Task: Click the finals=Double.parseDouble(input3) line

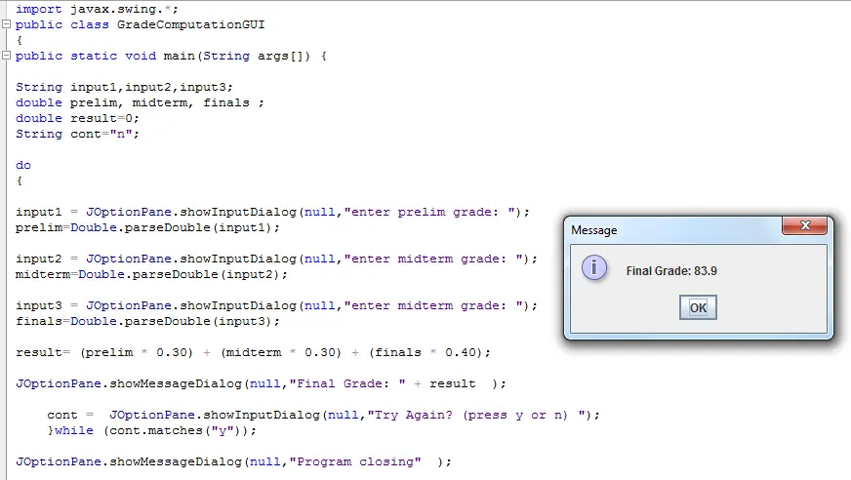Action: coord(147,321)
